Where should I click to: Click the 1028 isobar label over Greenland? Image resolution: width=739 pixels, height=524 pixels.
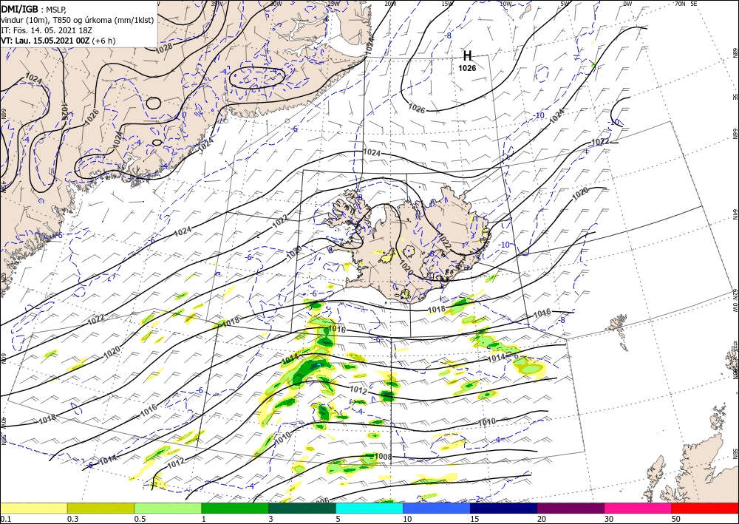[164, 47]
